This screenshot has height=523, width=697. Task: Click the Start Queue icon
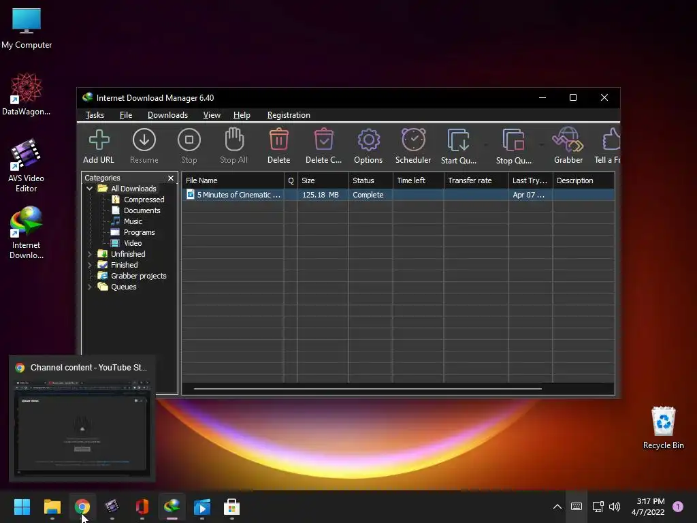(458, 146)
